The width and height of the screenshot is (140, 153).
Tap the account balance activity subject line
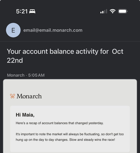click(65, 56)
